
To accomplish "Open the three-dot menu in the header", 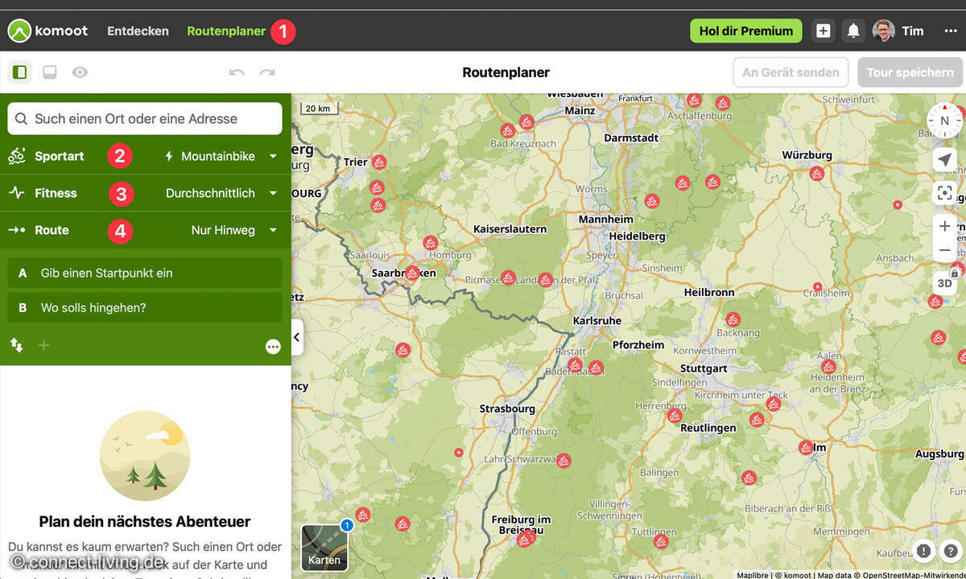I will [x=951, y=31].
